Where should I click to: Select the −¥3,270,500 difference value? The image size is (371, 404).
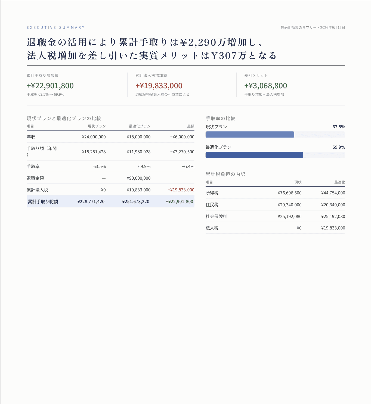pyautogui.click(x=182, y=152)
